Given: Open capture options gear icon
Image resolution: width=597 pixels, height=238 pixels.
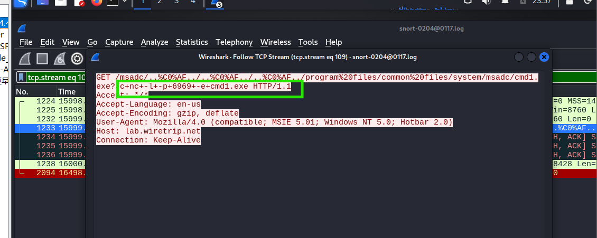Looking at the screenshot, I should 77,59.
